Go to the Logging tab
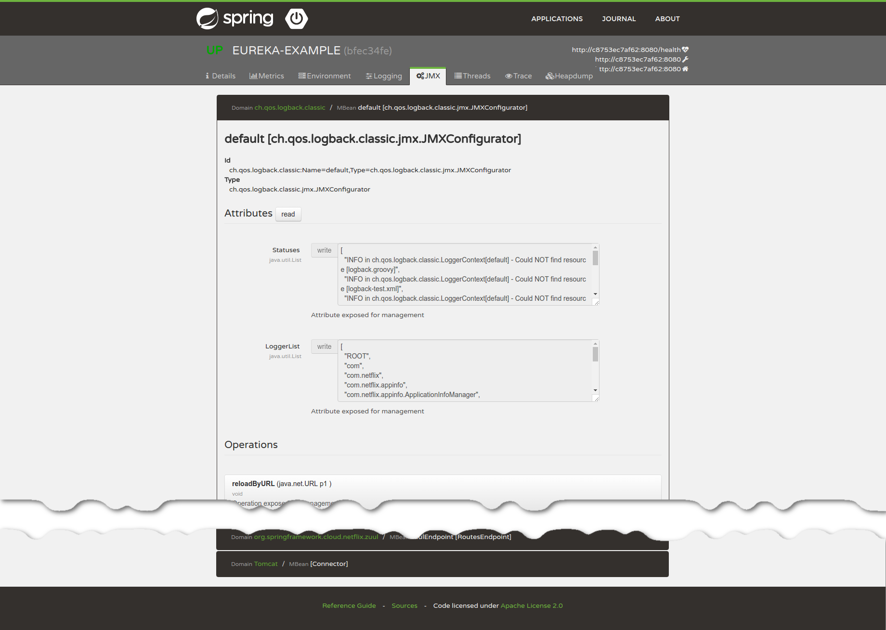This screenshot has height=630, width=886. (384, 76)
